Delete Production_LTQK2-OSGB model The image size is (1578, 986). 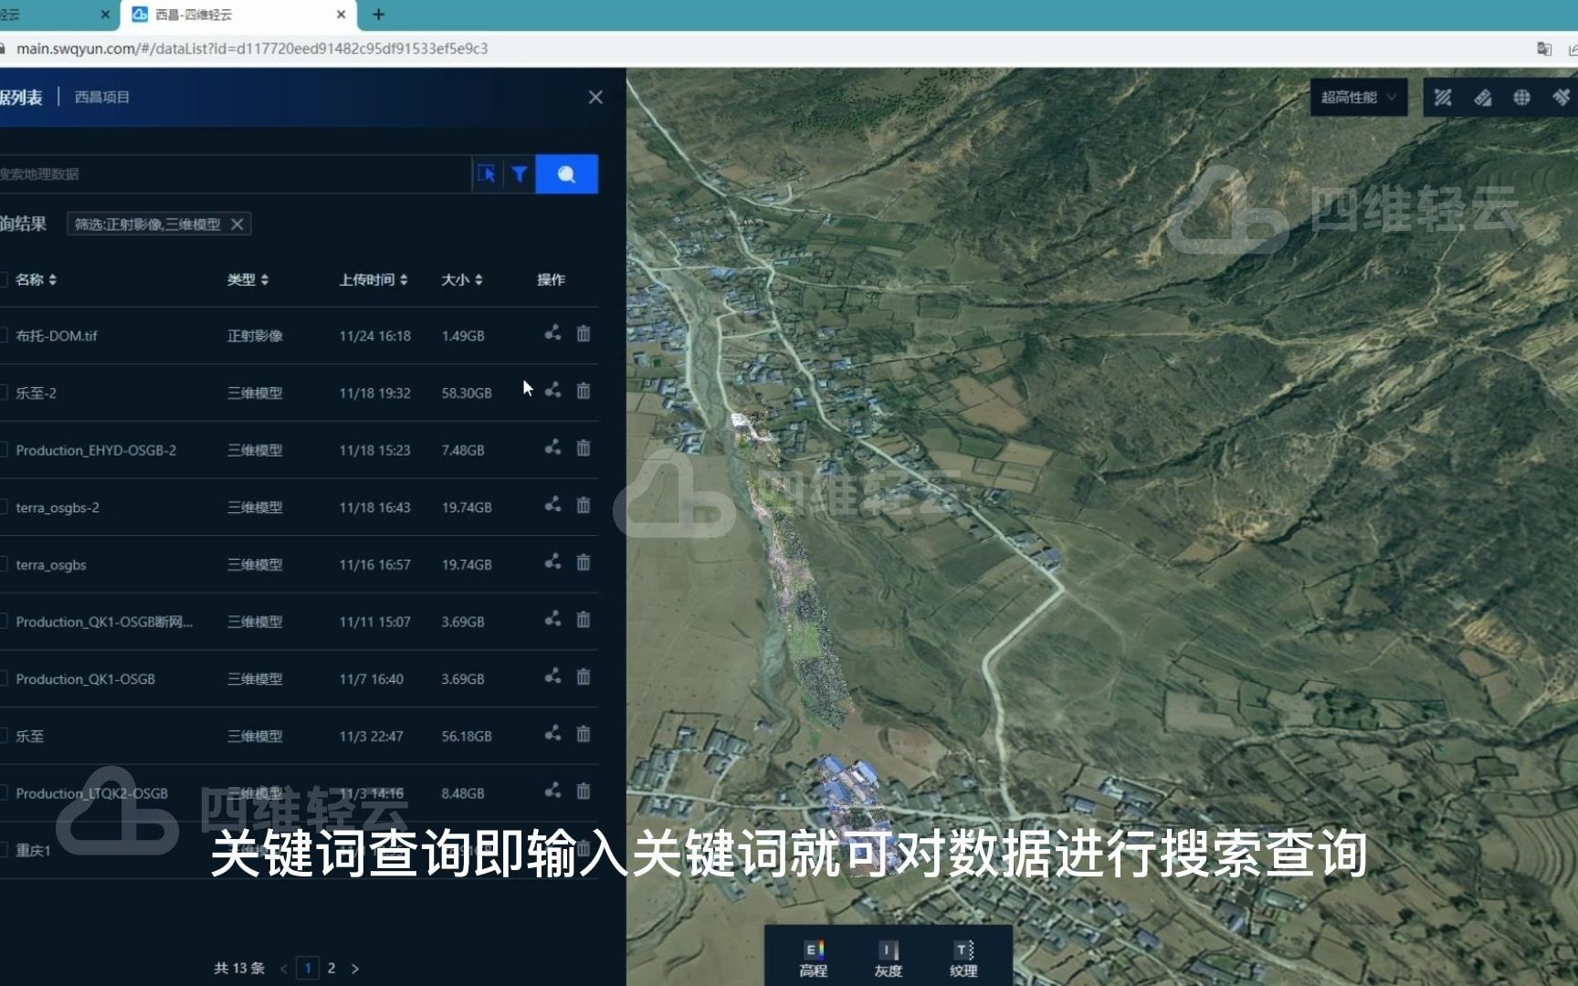[x=584, y=792]
